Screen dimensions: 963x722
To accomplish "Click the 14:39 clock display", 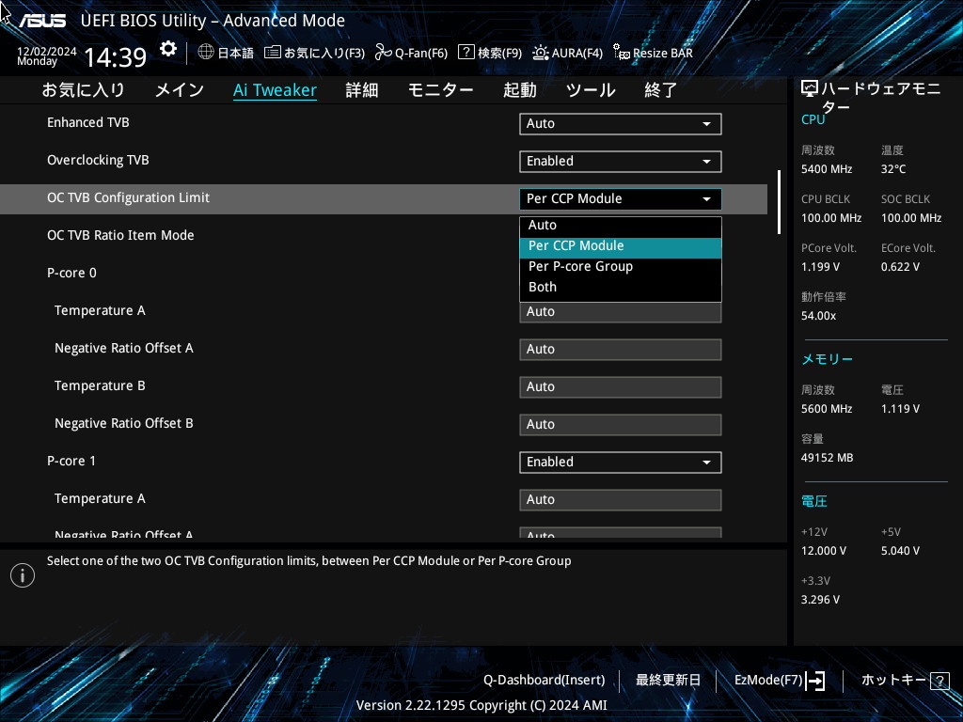I will click(116, 57).
